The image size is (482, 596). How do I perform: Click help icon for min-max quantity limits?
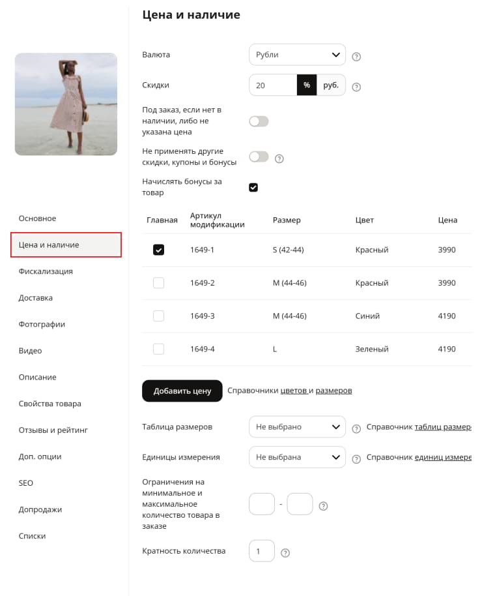[323, 506]
